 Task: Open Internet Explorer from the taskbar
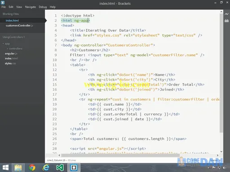[46, 168]
